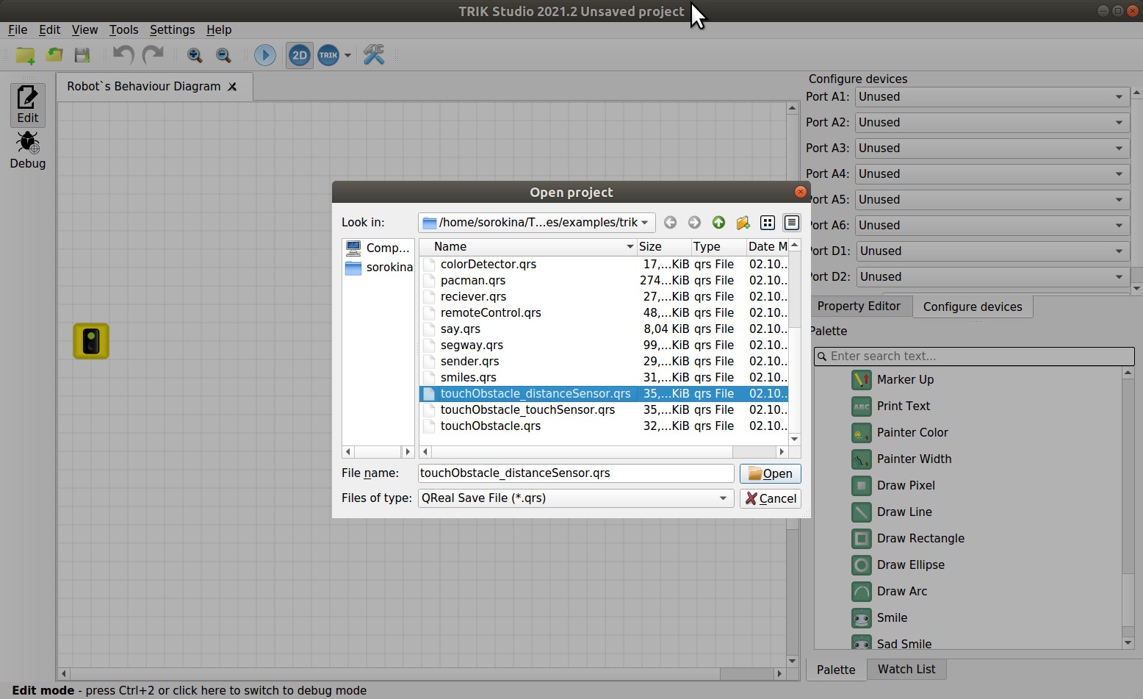Select pacman.qrs file
The width and height of the screenshot is (1143, 699).
point(603,281)
